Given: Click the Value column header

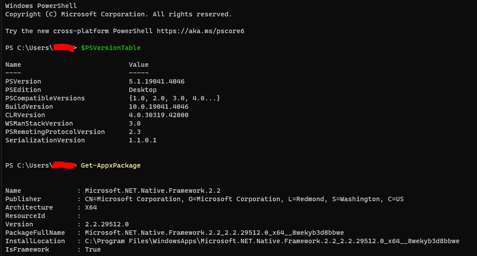Looking at the screenshot, I should 139,64.
